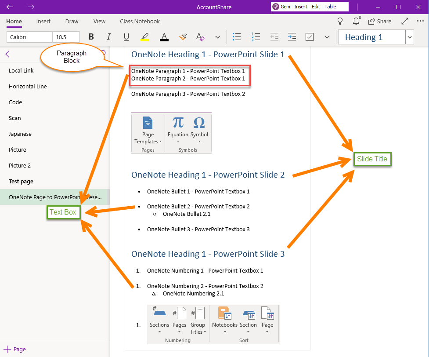
Task: Click the forward arrow in the title bar
Action: point(31,7)
